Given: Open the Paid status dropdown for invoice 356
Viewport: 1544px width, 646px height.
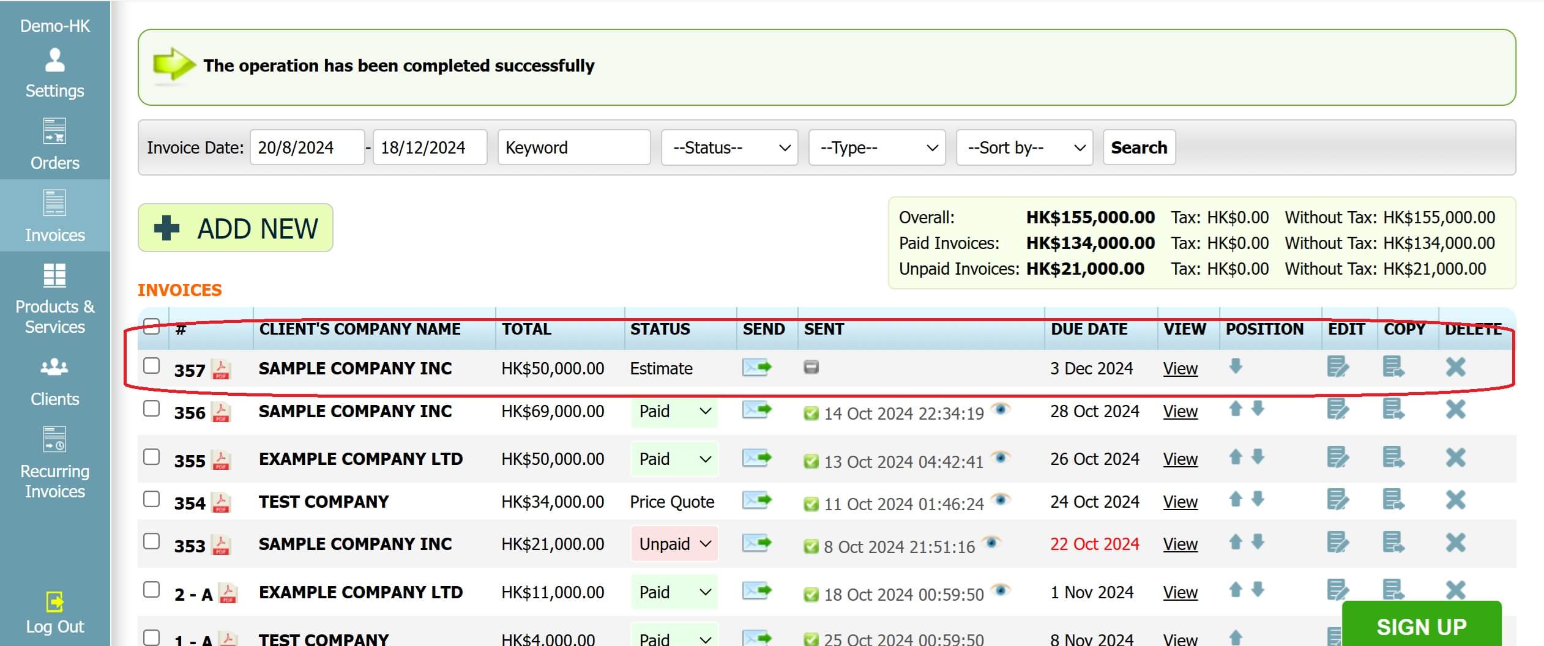Looking at the screenshot, I should click(x=674, y=412).
